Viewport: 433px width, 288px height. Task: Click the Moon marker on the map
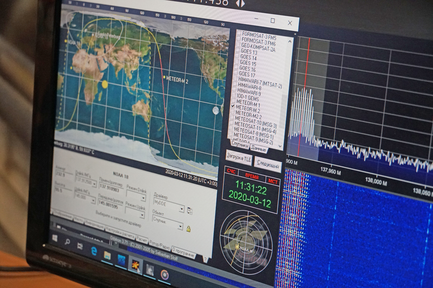[216, 111]
